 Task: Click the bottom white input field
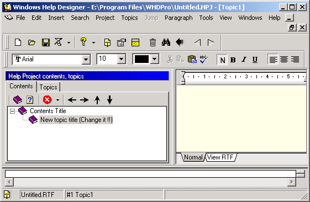[x=150, y=174]
